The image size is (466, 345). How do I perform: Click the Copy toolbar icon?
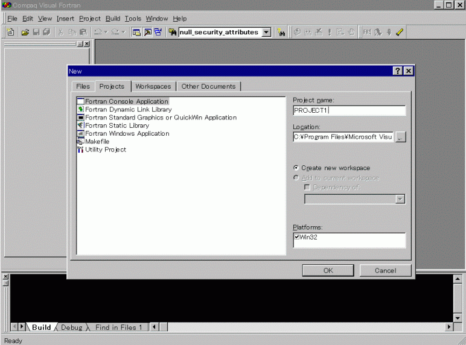point(72,32)
